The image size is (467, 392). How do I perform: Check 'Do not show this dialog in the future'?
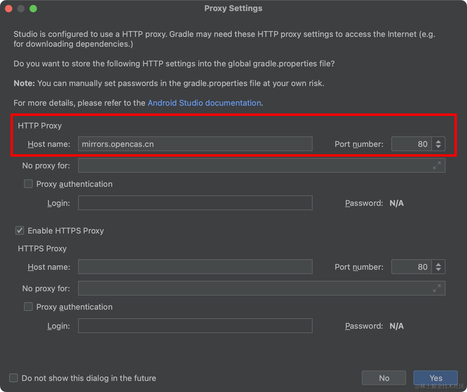tap(14, 378)
